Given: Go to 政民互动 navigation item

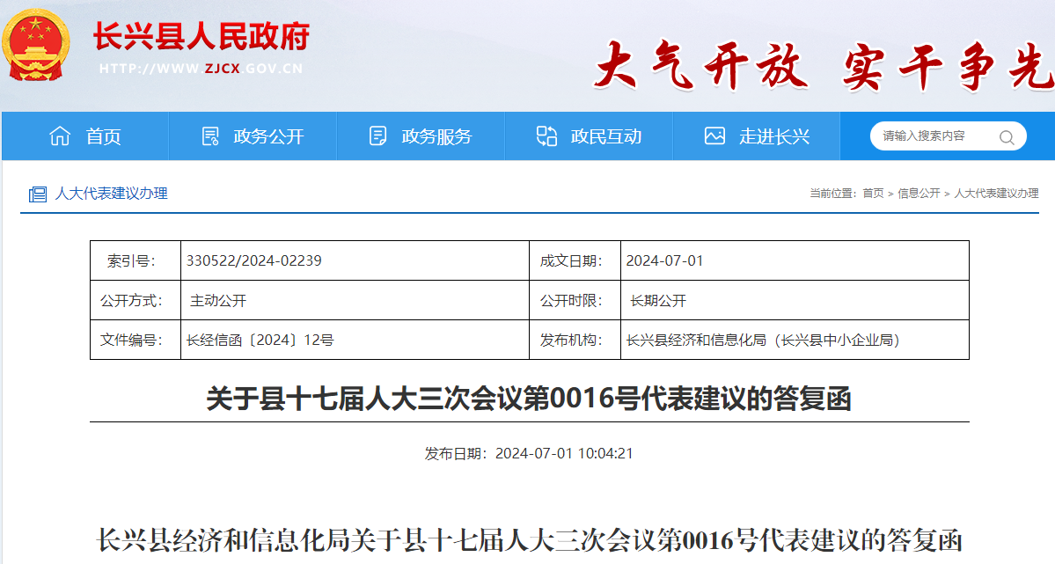Looking at the screenshot, I should click(605, 136).
